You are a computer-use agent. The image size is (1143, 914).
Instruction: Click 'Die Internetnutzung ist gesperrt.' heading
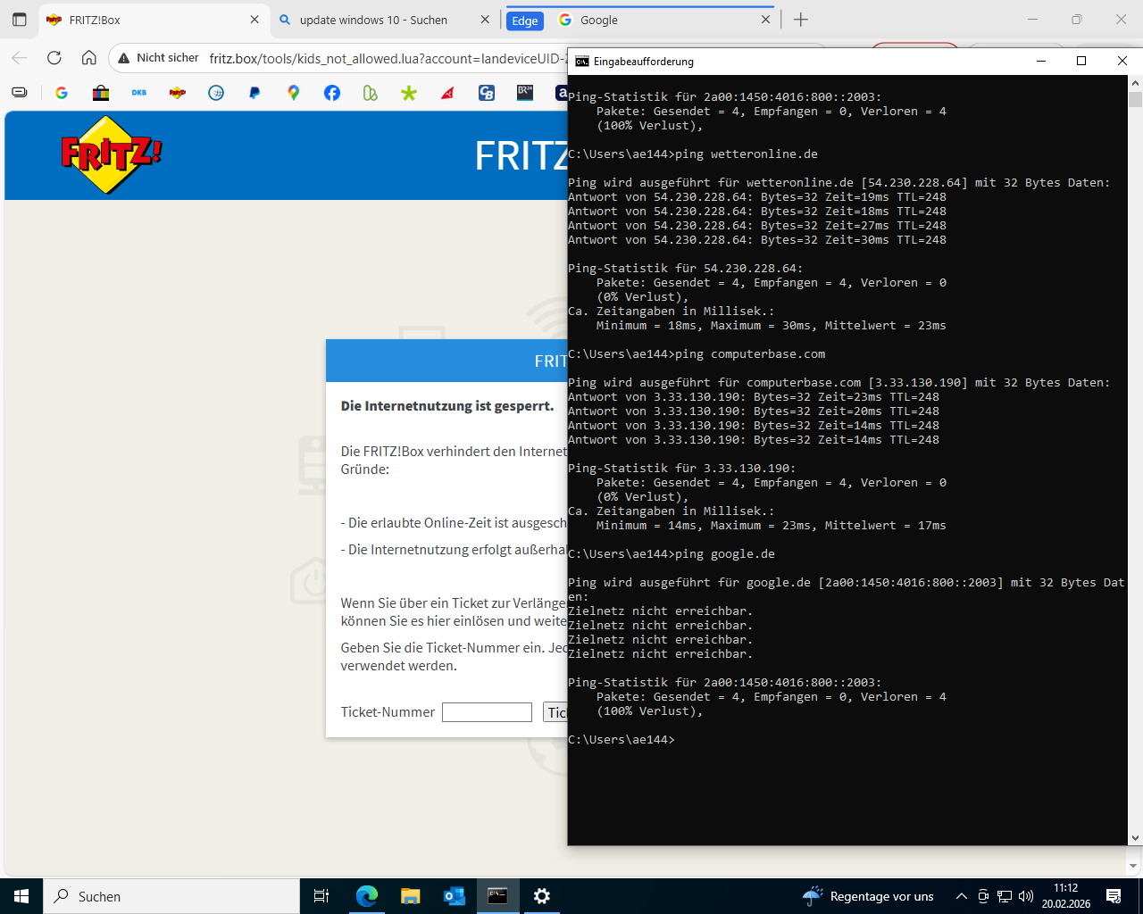tap(447, 406)
